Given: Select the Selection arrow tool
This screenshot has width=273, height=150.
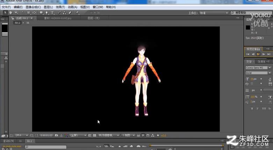Looking at the screenshot, I should coord(5,13).
